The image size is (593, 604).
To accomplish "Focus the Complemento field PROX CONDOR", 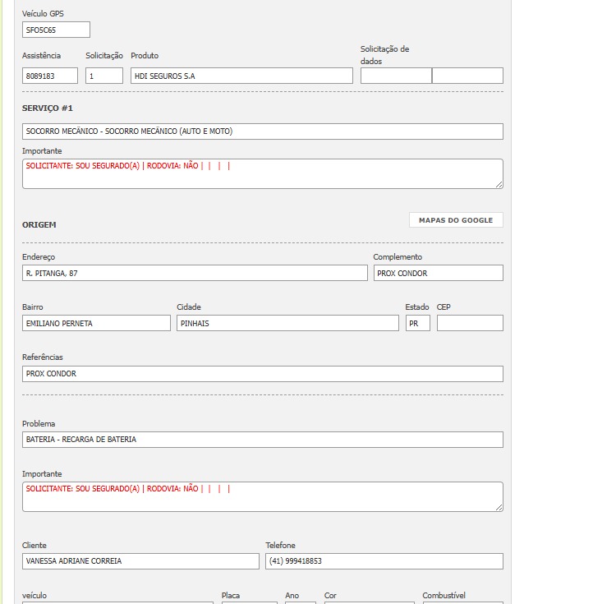I will tap(439, 273).
